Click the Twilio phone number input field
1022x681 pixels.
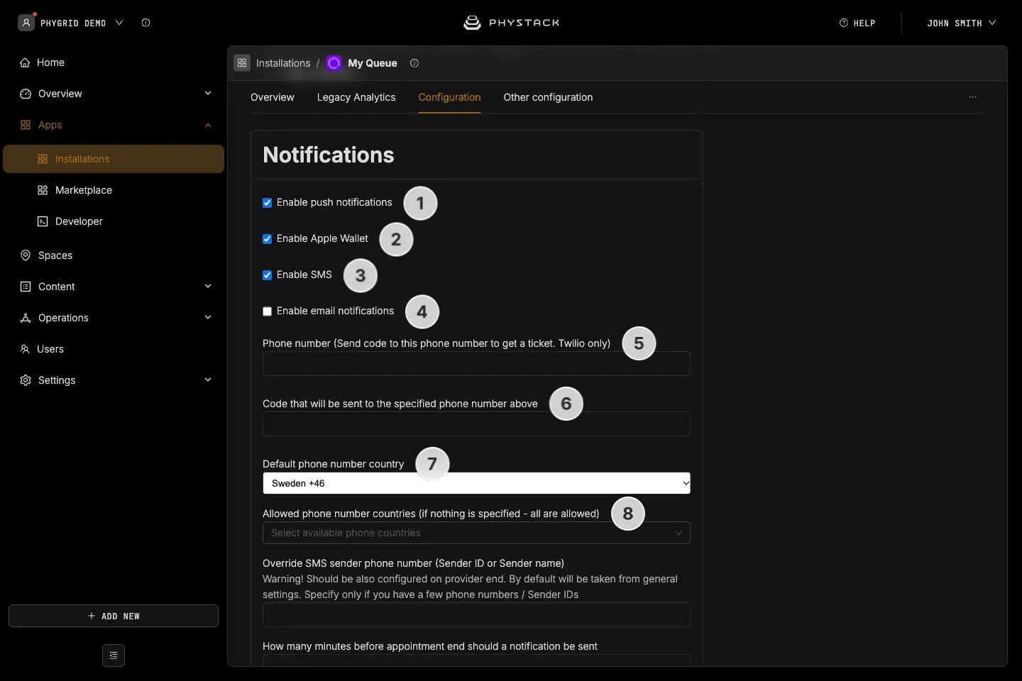pyautogui.click(x=476, y=363)
